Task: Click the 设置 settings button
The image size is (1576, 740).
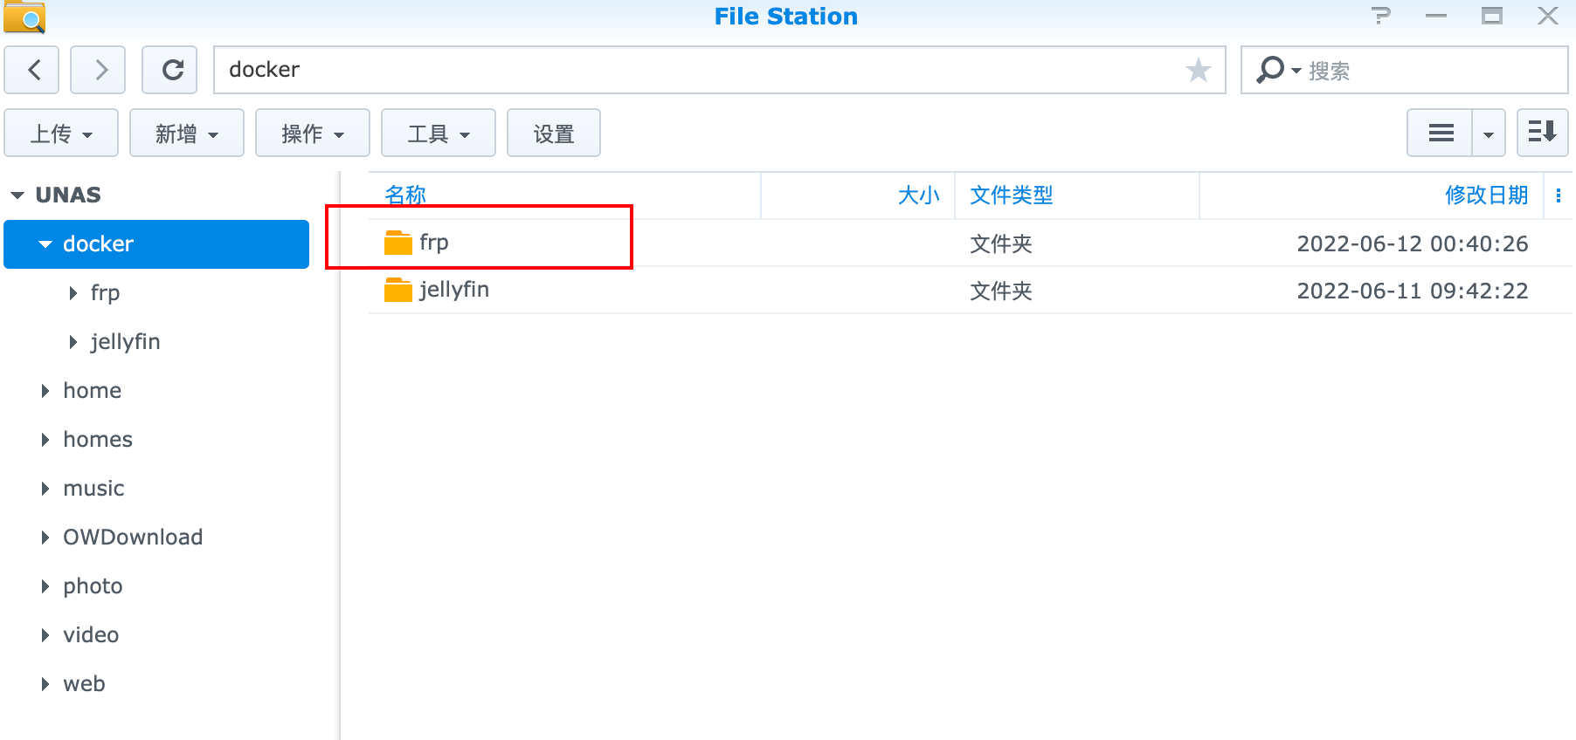Action: [x=554, y=133]
